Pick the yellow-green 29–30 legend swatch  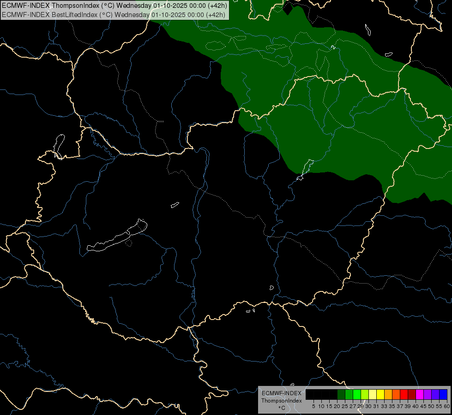(x=365, y=394)
